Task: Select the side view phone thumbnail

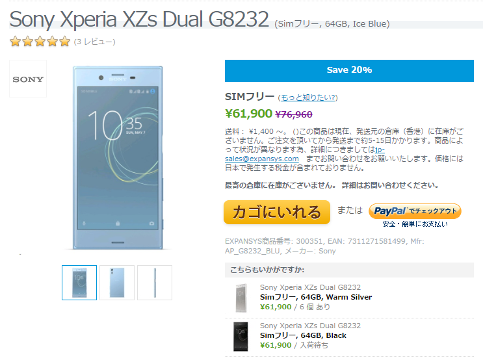Action: [155, 283]
